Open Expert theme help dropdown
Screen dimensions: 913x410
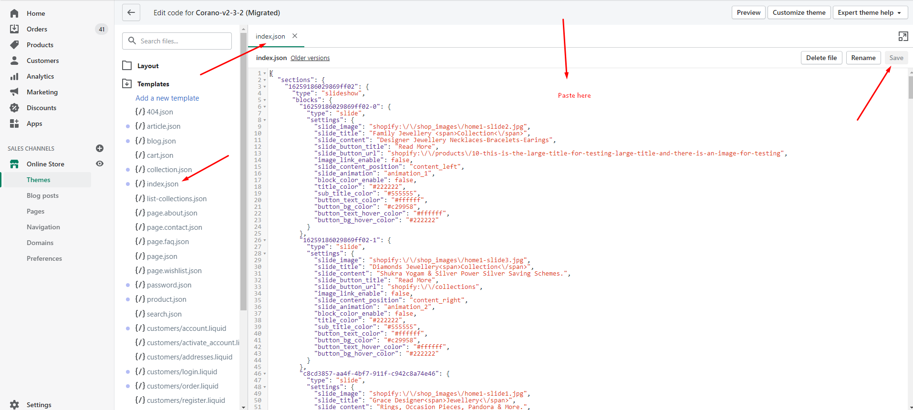[869, 13]
